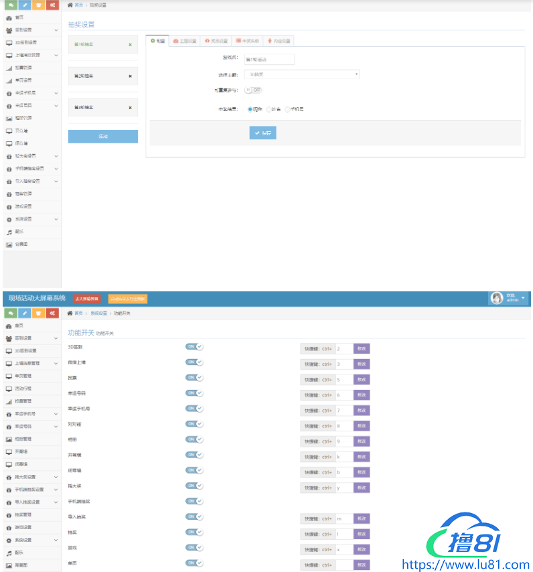Click home icon in 抽奖设置 breadcrumb
533x572 pixels.
click(70, 5)
